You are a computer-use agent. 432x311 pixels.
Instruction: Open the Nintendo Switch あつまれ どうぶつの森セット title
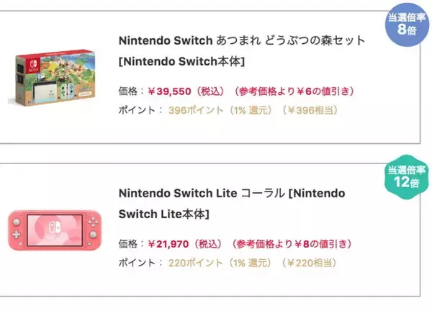[x=241, y=41]
